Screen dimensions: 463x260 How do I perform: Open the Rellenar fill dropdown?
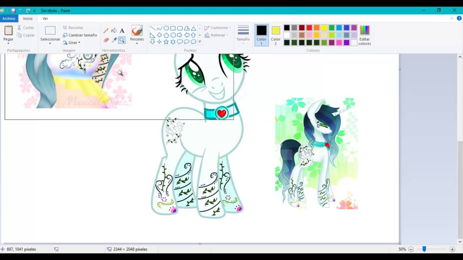coord(216,35)
